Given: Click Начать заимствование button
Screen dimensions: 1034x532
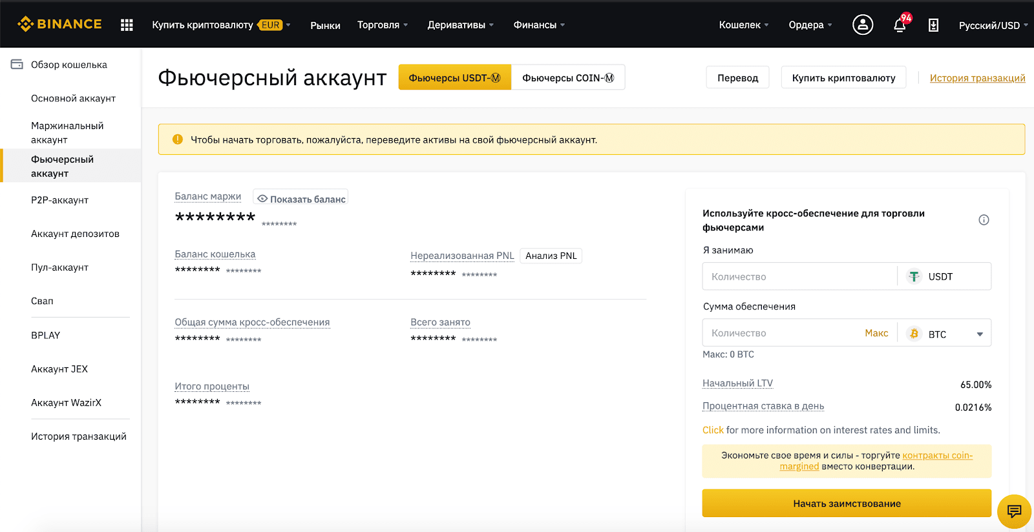Looking at the screenshot, I should pos(847,503).
